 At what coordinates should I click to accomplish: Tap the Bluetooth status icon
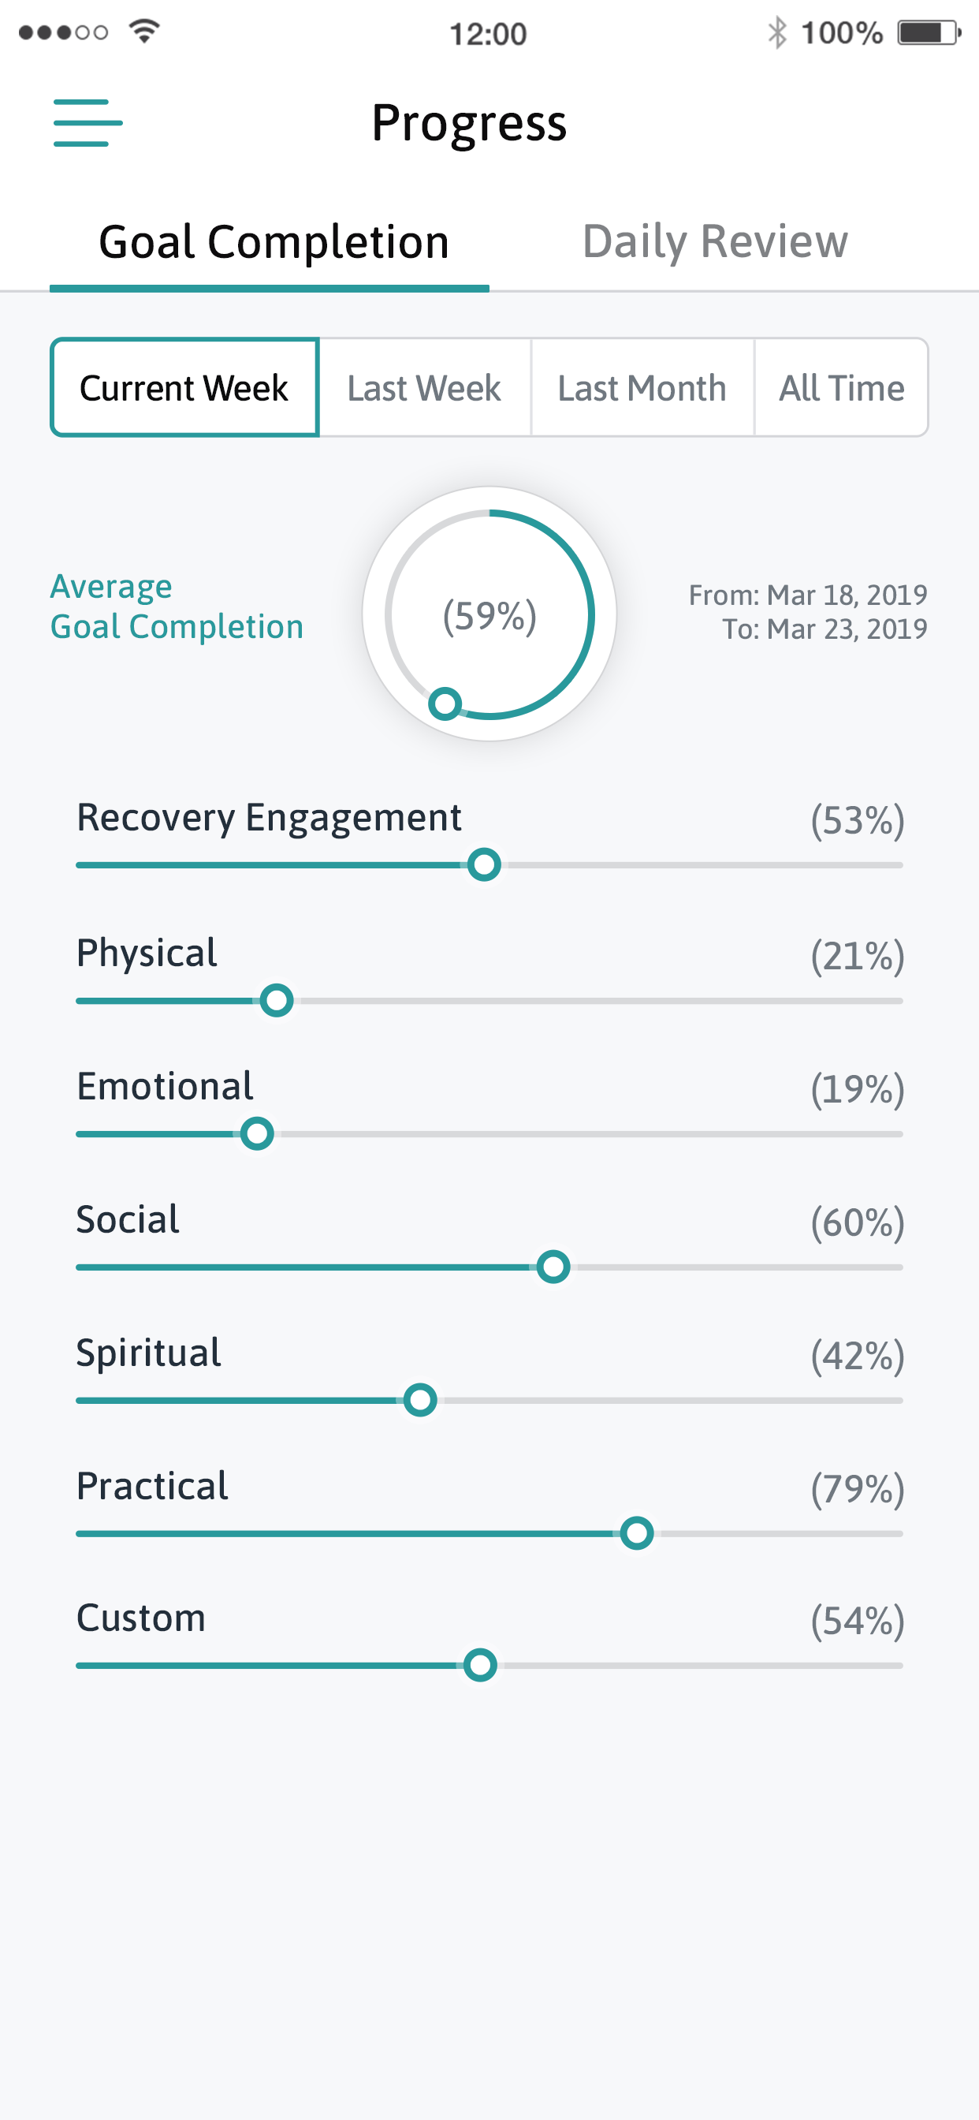(776, 33)
